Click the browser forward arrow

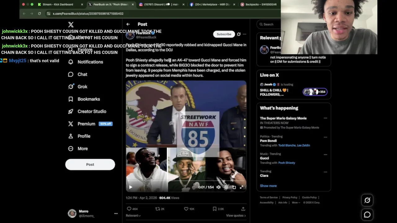click(32, 14)
